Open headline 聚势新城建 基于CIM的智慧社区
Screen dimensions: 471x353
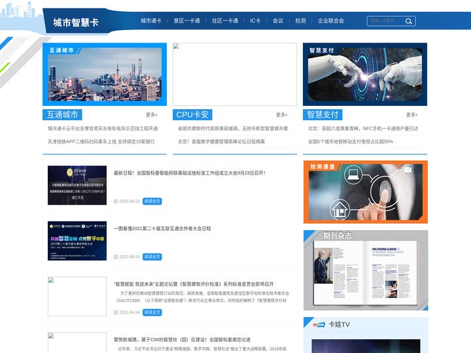tap(182, 339)
